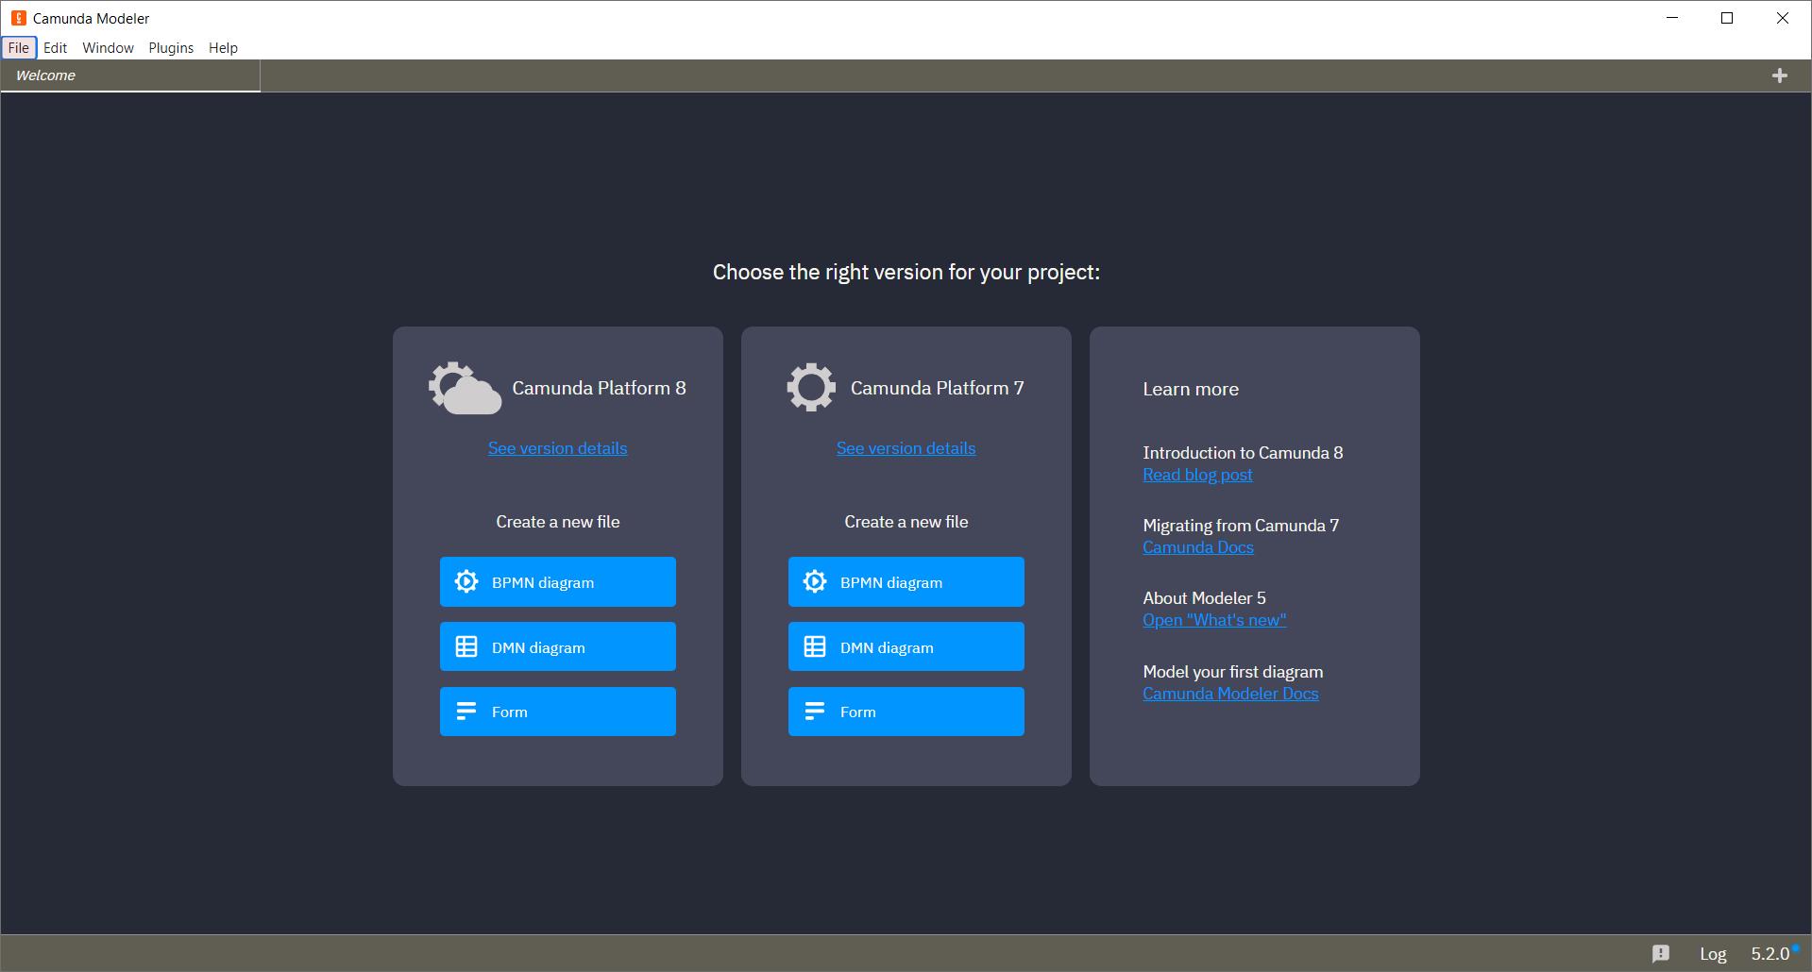This screenshot has height=972, width=1812.
Task: Click the Migrating from Camunda 7 text
Action: pos(1241,526)
